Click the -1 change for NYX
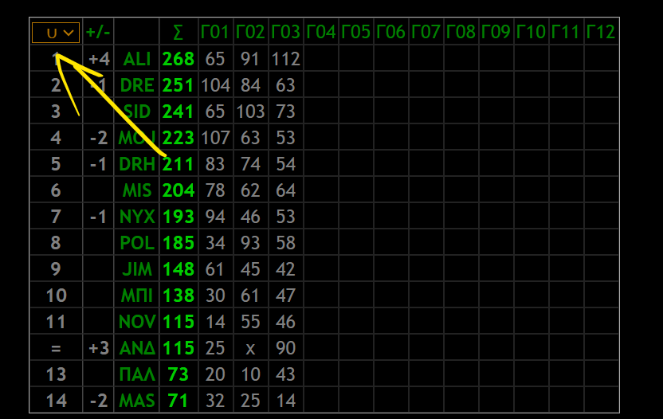This screenshot has width=663, height=419. coord(99,217)
